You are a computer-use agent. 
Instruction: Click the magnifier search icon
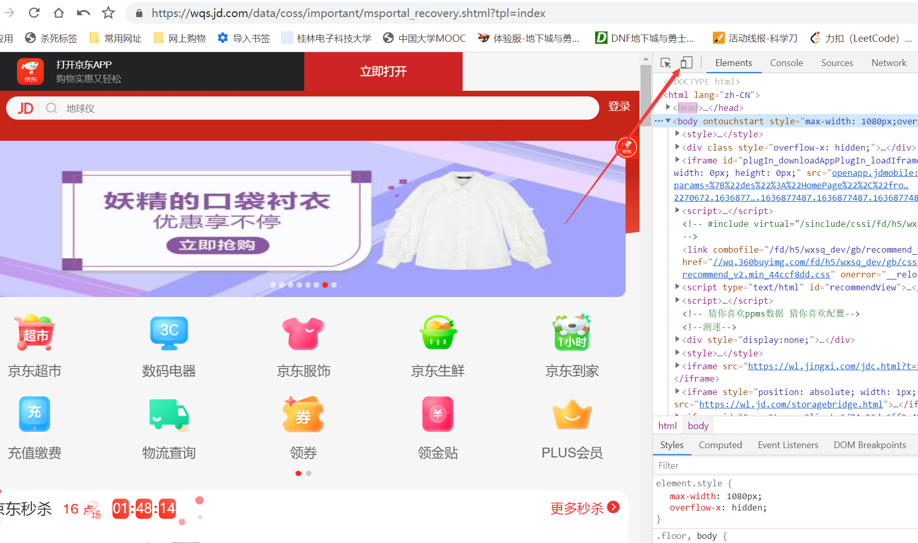point(52,108)
